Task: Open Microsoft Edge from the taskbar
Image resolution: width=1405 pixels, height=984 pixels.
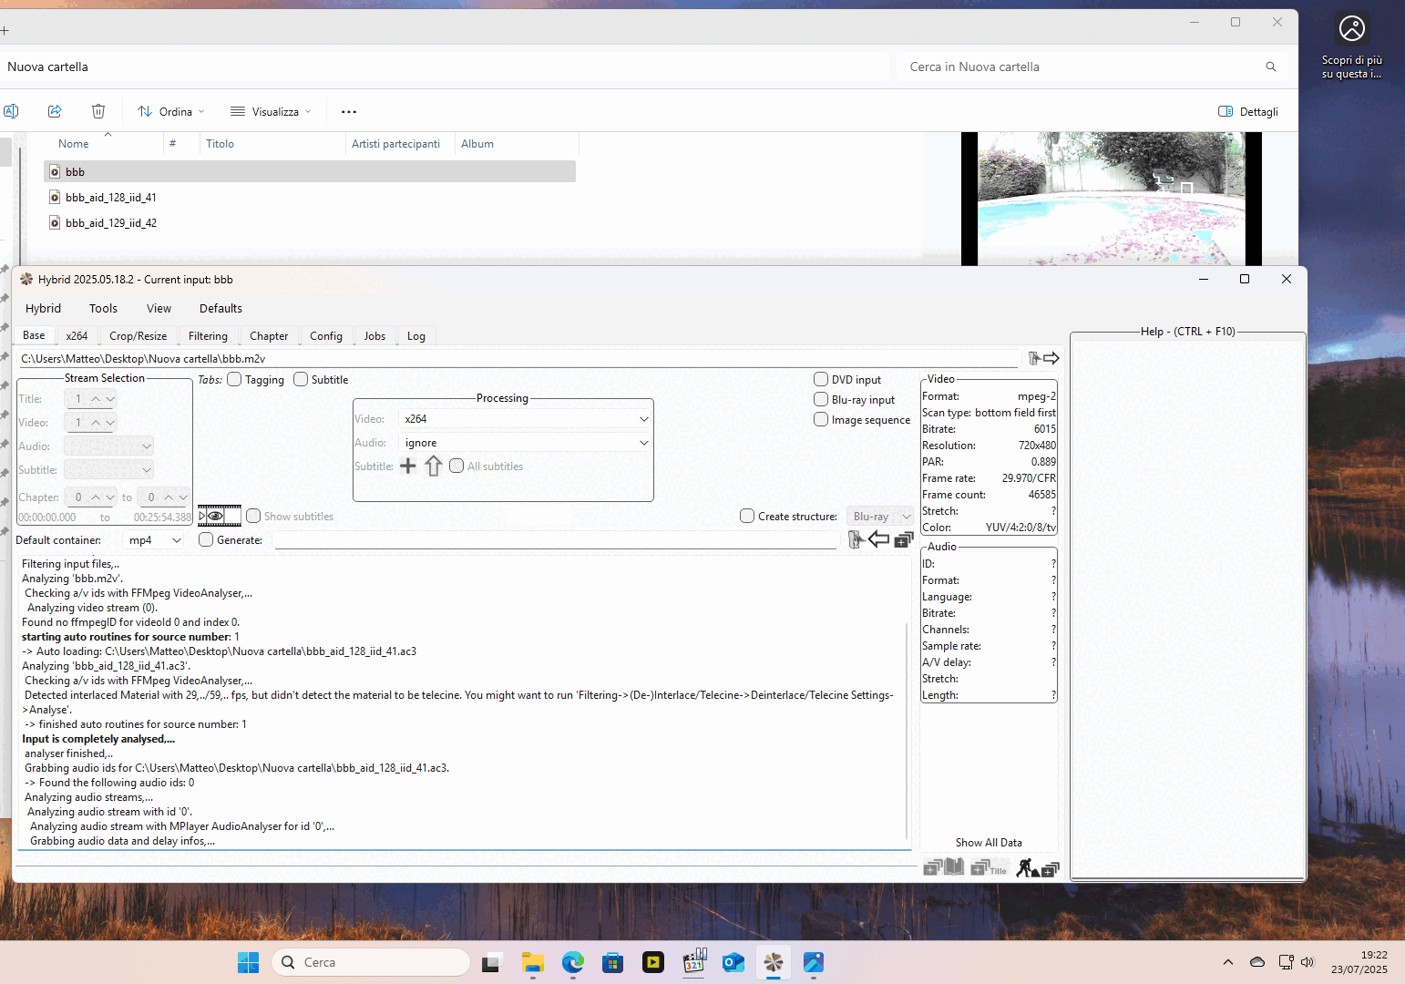Action: point(572,962)
